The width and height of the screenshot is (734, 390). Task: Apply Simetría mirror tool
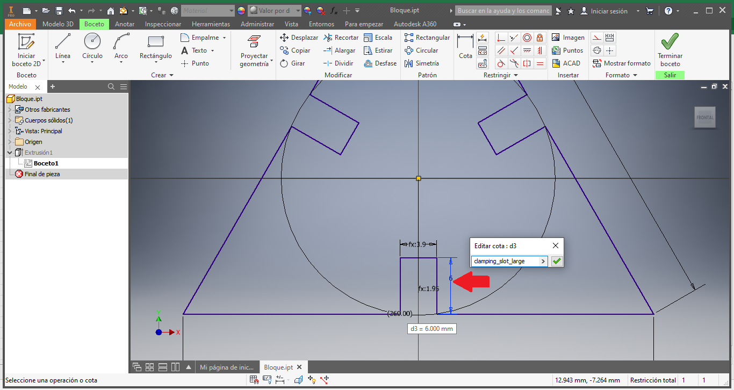pyautogui.click(x=422, y=63)
